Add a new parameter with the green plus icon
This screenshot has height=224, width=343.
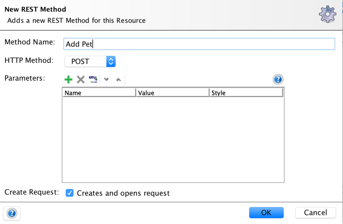[x=68, y=79]
